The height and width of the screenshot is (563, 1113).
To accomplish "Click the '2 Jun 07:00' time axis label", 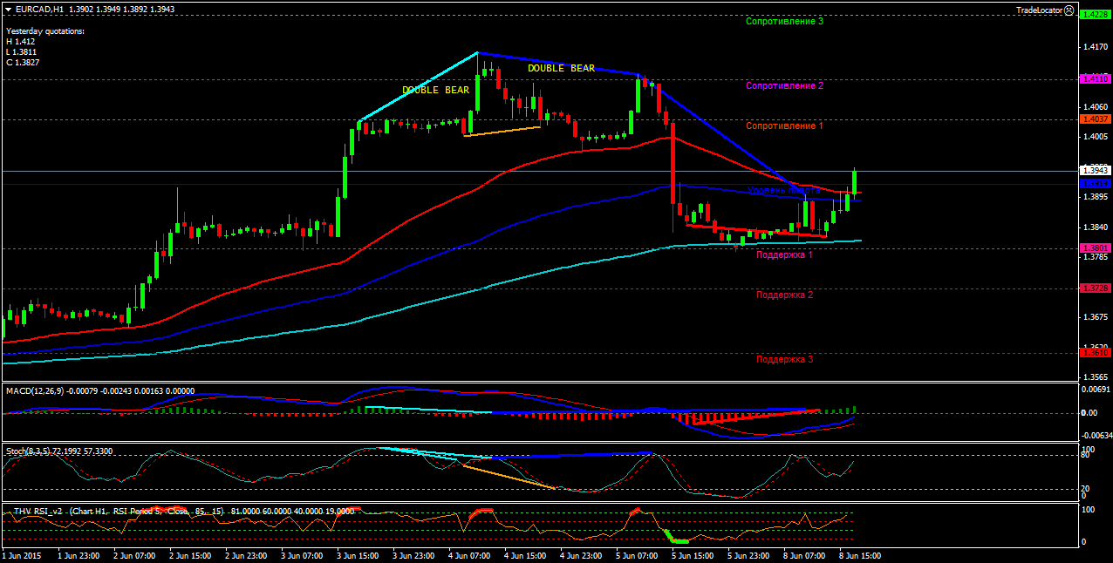I will [133, 554].
